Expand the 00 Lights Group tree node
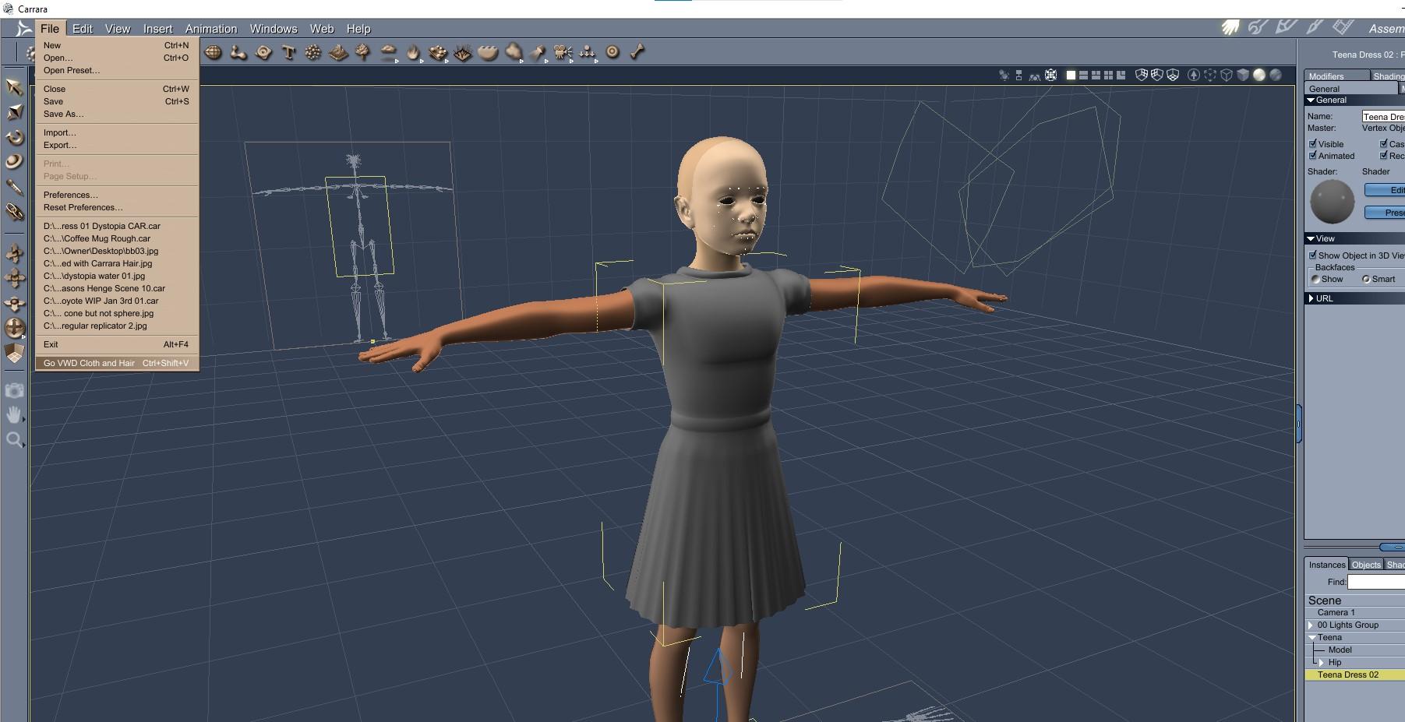The width and height of the screenshot is (1405, 722). click(x=1311, y=625)
